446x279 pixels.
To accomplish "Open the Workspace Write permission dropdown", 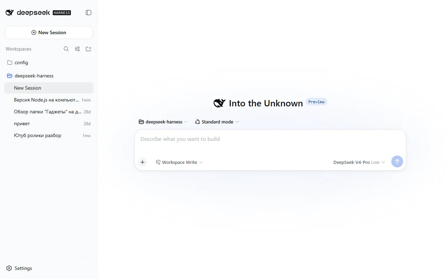I will [x=179, y=162].
